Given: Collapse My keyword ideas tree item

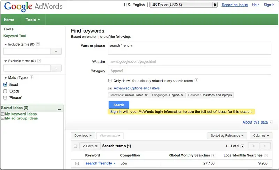Looking at the screenshot, I should point(3,114).
